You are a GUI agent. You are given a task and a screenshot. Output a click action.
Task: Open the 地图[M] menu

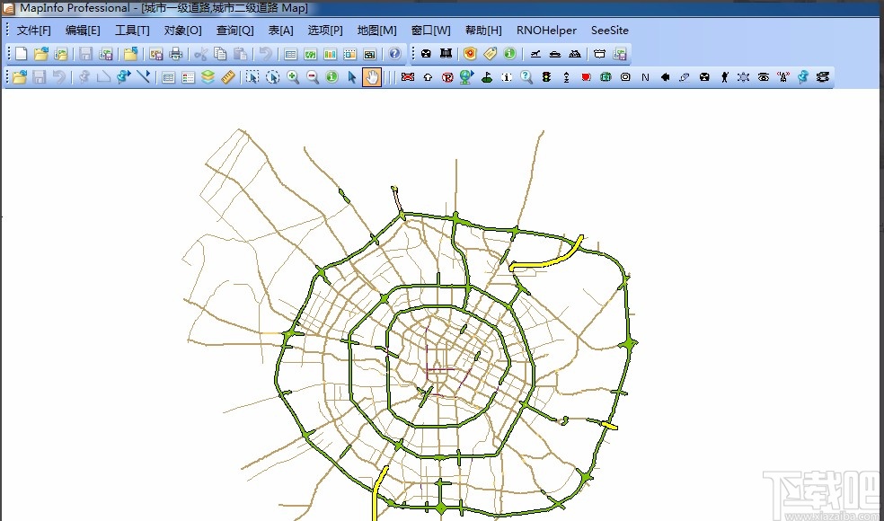coord(377,31)
